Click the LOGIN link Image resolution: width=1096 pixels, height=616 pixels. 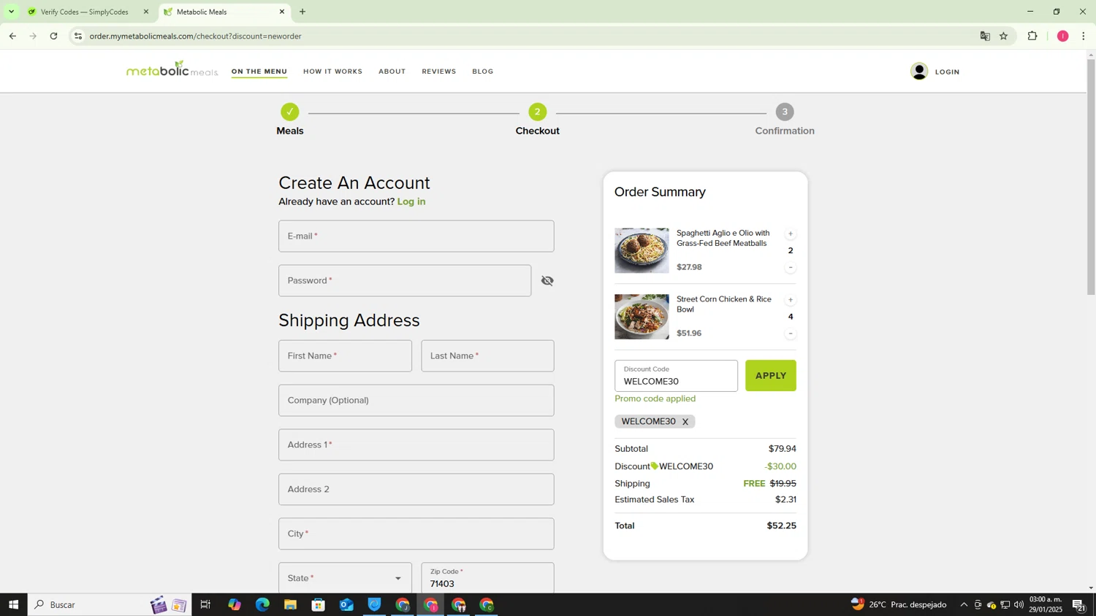click(947, 72)
